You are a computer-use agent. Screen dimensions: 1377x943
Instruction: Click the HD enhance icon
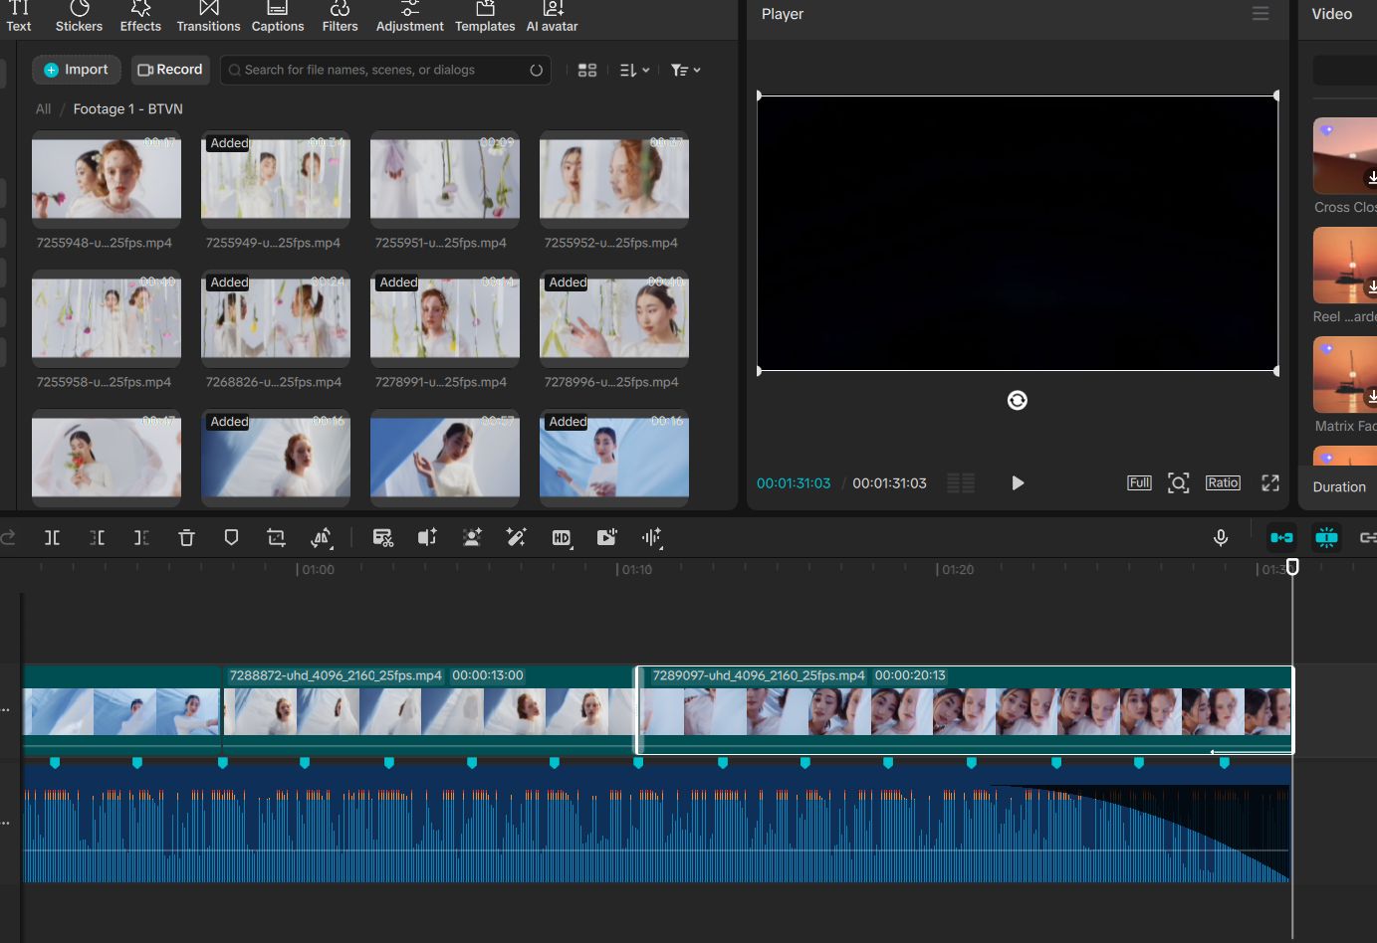[x=562, y=537]
